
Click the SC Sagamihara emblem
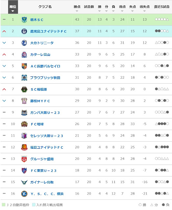24,89
